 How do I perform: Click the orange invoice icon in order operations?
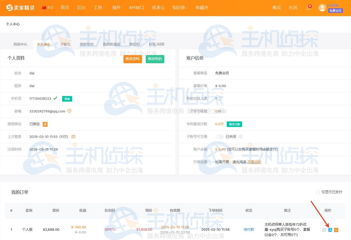[x=336, y=230]
